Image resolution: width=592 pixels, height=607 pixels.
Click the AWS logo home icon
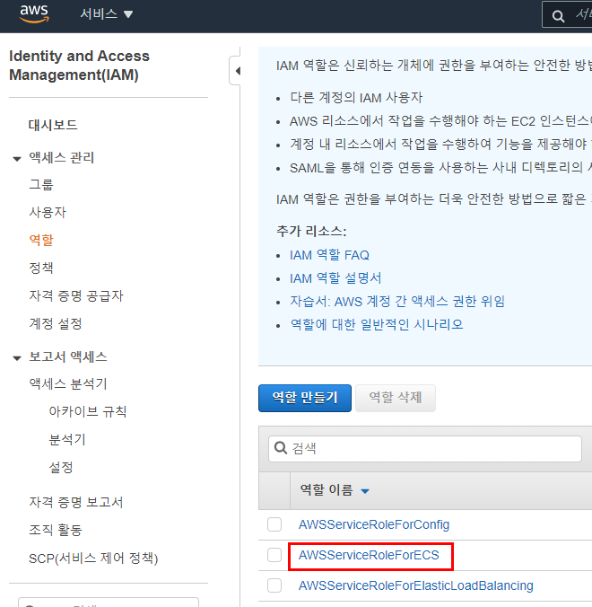(x=34, y=14)
